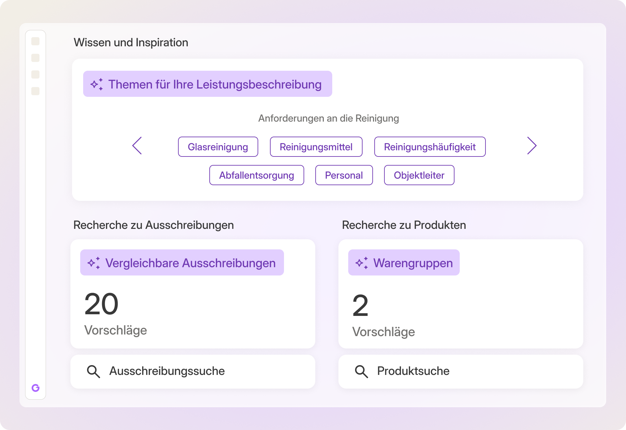Select the Glasreinigung topic chip
The image size is (626, 430).
pos(218,147)
